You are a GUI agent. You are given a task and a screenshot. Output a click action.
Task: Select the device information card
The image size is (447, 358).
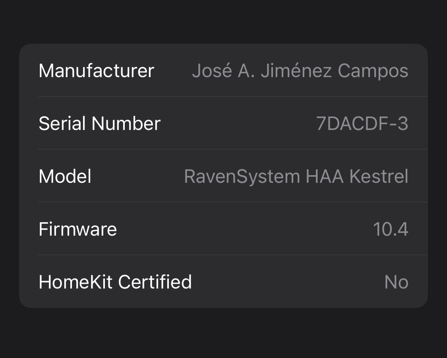coord(223,176)
